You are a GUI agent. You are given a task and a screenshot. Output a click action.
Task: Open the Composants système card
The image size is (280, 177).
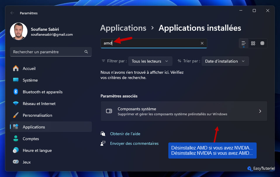(184, 111)
